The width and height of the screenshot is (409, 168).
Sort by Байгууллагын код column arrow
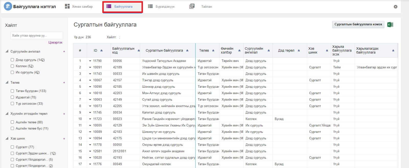coord(139,51)
